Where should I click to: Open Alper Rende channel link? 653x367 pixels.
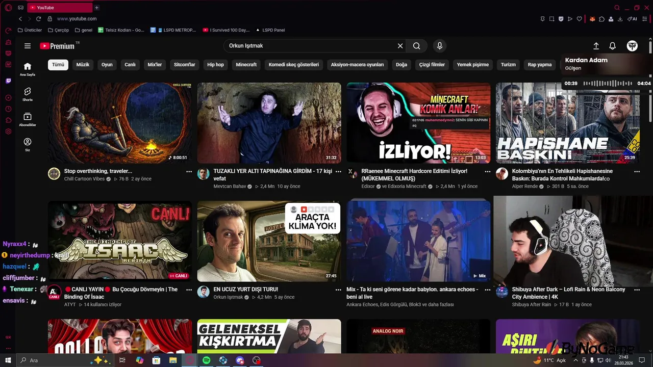[x=525, y=187]
